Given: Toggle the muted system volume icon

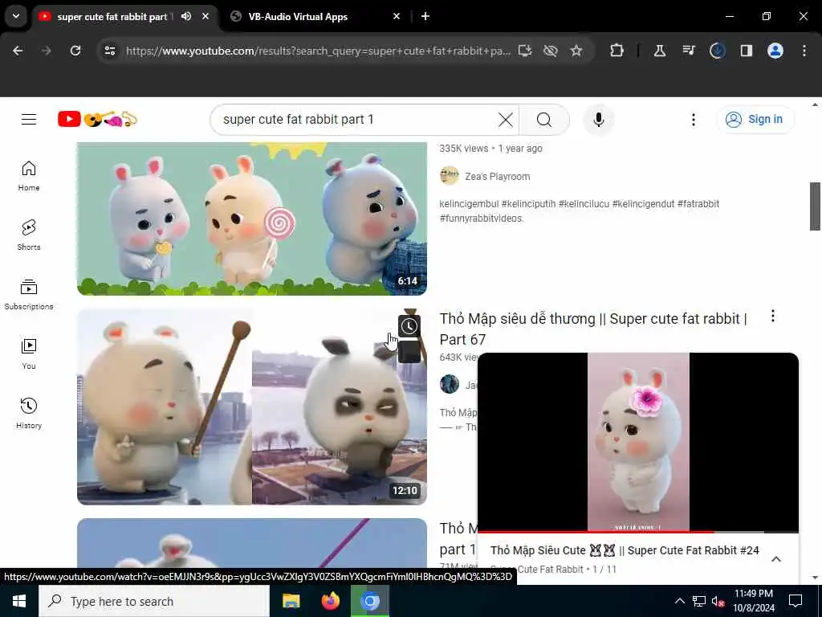Looking at the screenshot, I should coord(718,601).
